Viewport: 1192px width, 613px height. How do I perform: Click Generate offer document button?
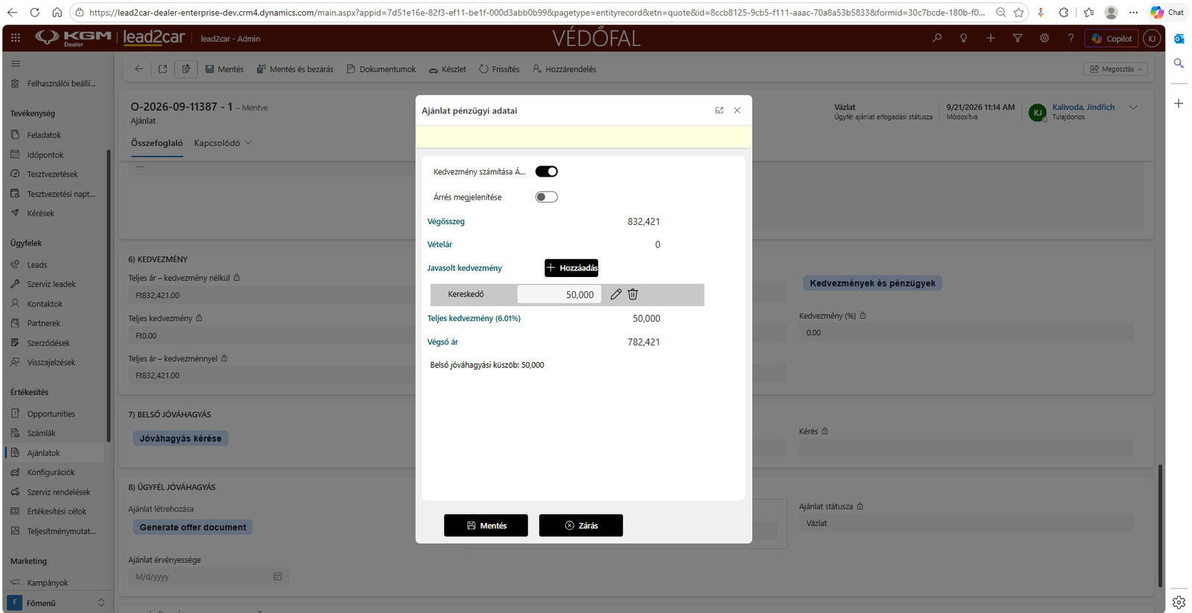pos(193,527)
